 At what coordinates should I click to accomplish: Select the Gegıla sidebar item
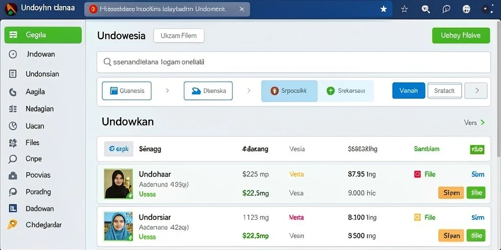[x=43, y=35]
